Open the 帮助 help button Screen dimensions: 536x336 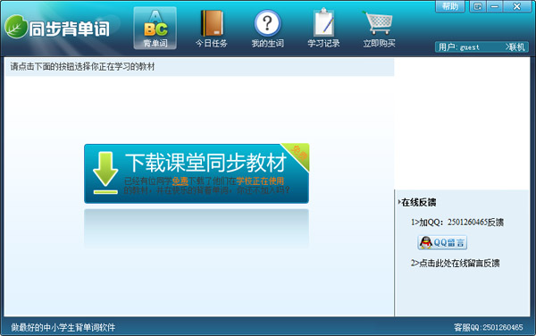click(450, 6)
